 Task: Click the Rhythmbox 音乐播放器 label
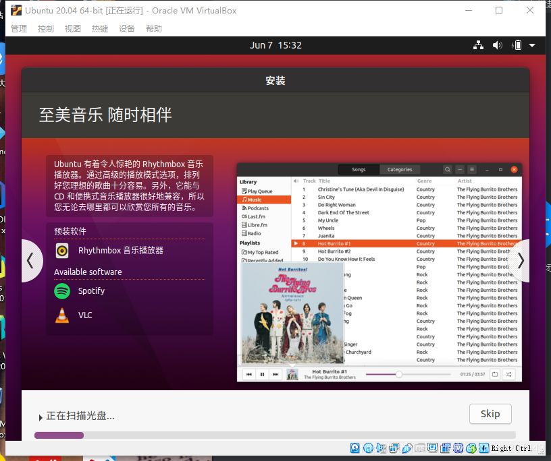(120, 251)
